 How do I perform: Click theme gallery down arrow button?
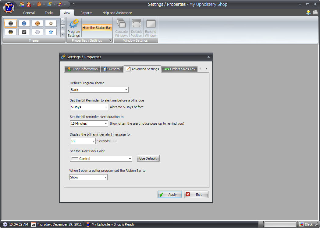(63, 27)
